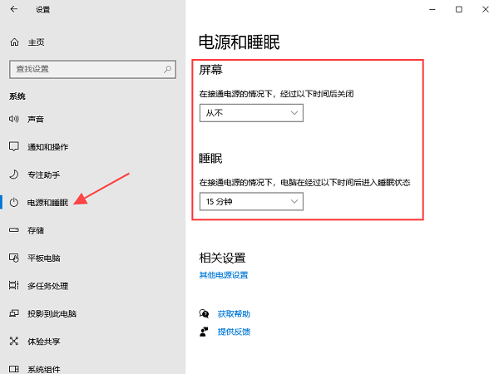Click the 获取帮助 link
This screenshot has height=374, width=499.
234,314
